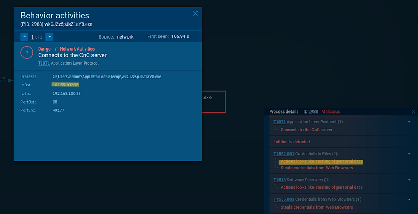The image size is (418, 214).
Task: Collapse the T1552.001 Credentials In Files section
Action: pos(409,154)
